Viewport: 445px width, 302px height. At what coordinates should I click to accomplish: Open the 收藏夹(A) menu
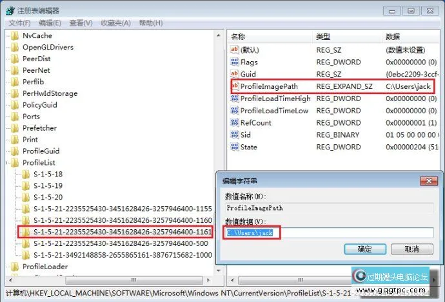coord(116,23)
